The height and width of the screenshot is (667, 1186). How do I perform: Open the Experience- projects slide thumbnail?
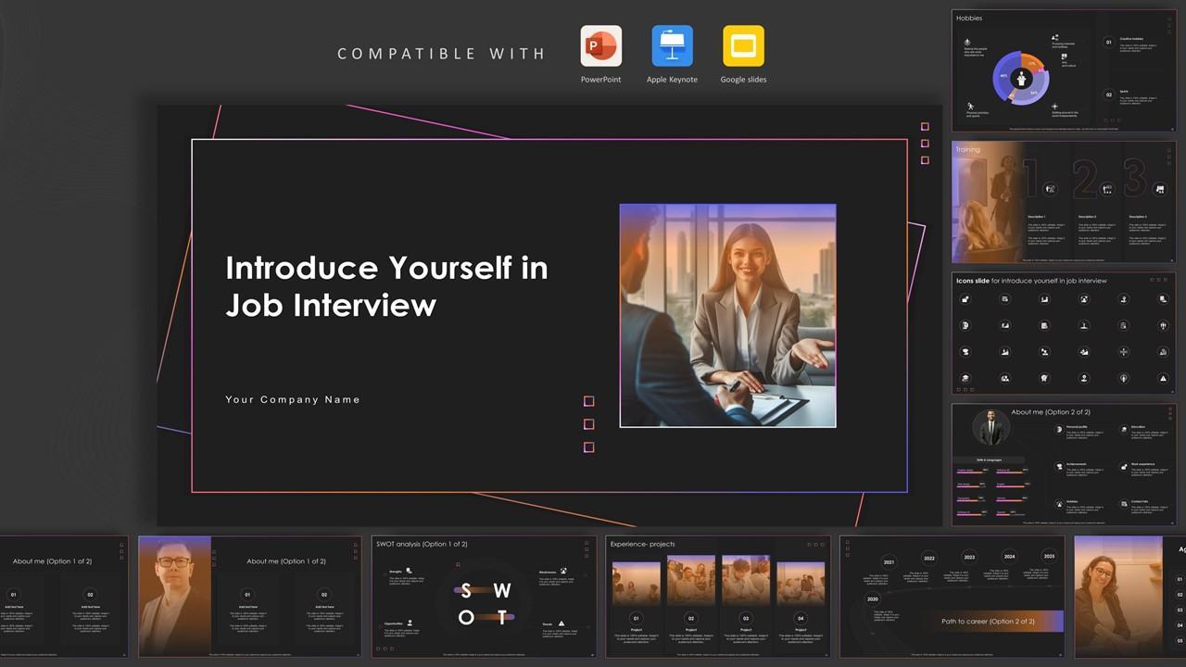click(719, 597)
